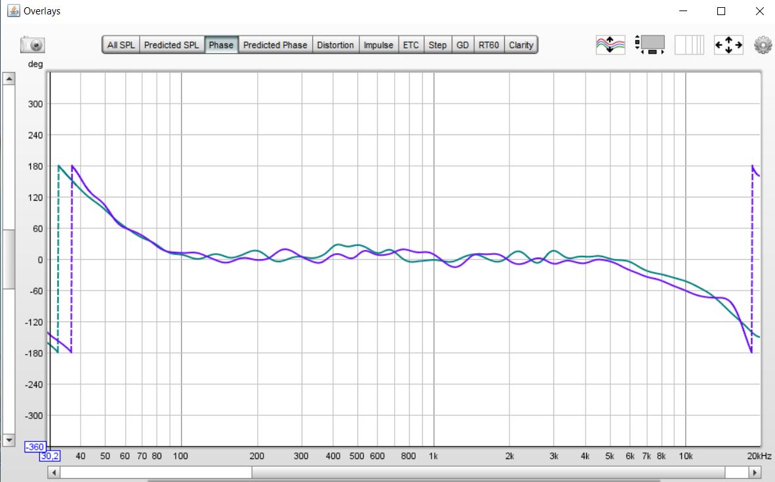Toggle the graph scrollbars icon
The height and width of the screenshot is (482, 775).
[650, 45]
